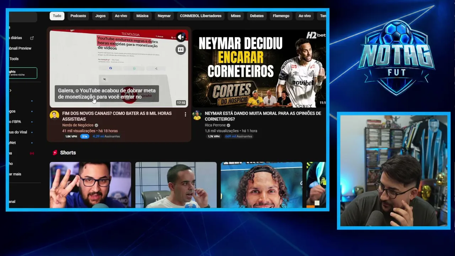Open the 's diárias' sidebar item
455x256 pixels.
point(16,38)
